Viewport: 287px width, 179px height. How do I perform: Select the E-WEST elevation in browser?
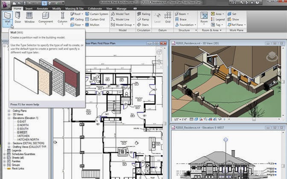22,133
